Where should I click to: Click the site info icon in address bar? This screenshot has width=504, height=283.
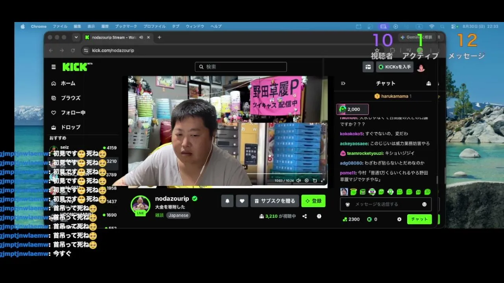pyautogui.click(x=86, y=50)
